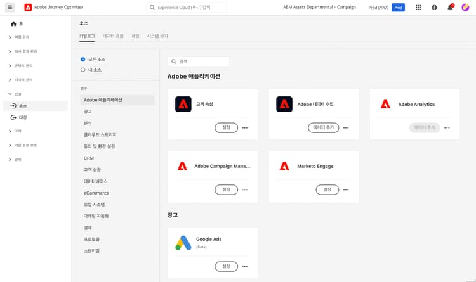
Task: Select Adobe 애플리케이션 category
Action: coord(117,100)
